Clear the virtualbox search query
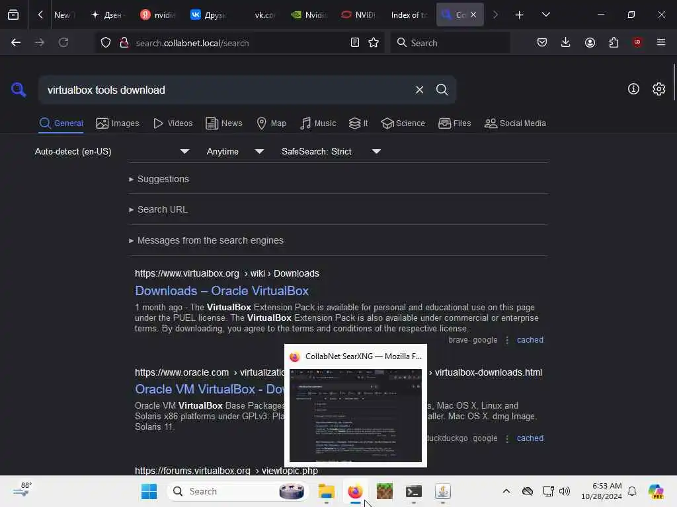Screen dimensions: 677x507 [419, 90]
